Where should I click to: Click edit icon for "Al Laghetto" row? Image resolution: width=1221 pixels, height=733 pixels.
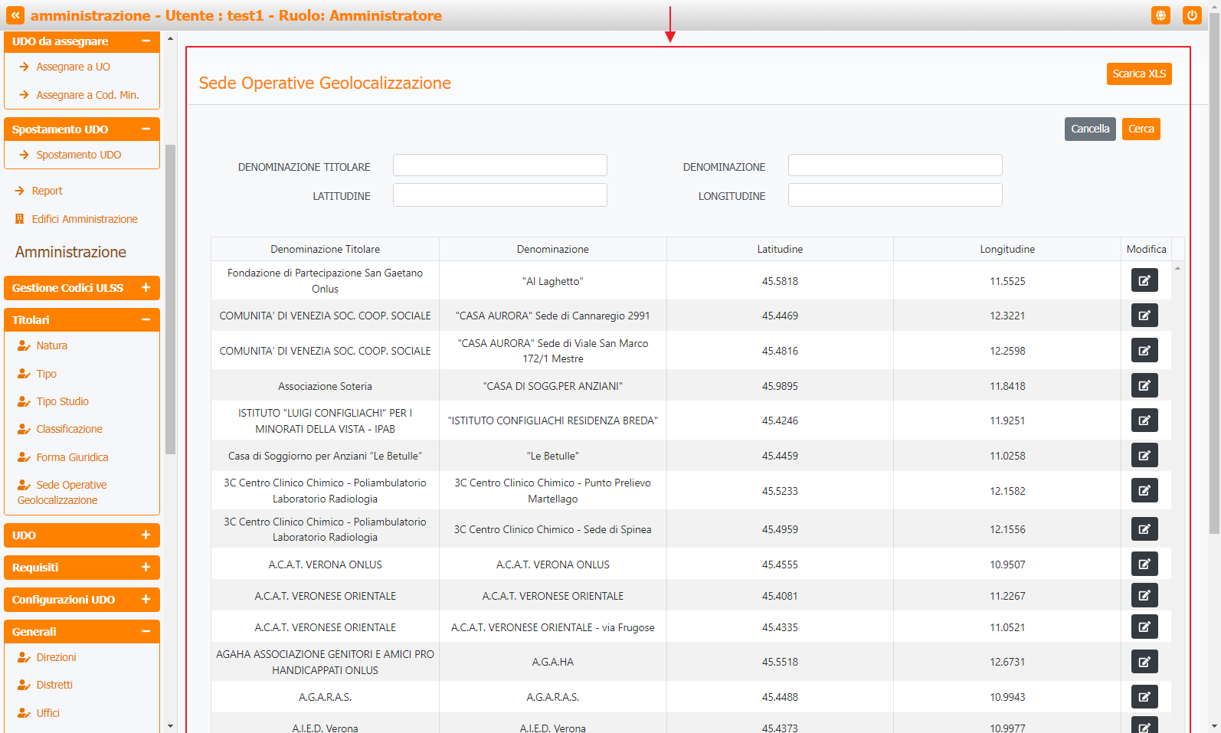(x=1144, y=280)
